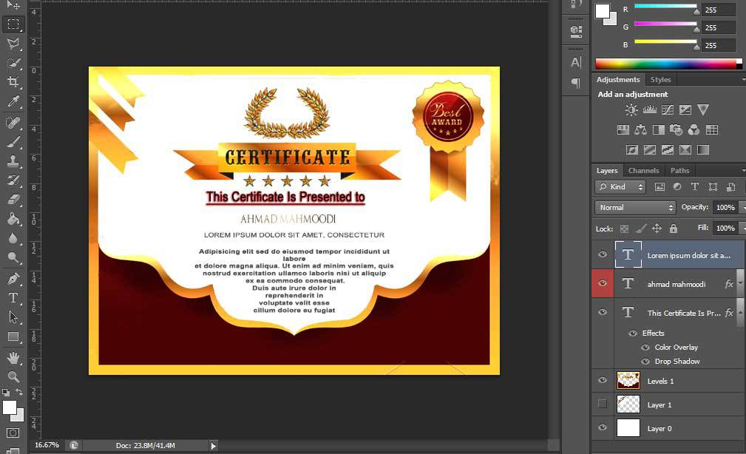Switch to the Styles tab
This screenshot has height=454, width=746.
[x=660, y=80]
